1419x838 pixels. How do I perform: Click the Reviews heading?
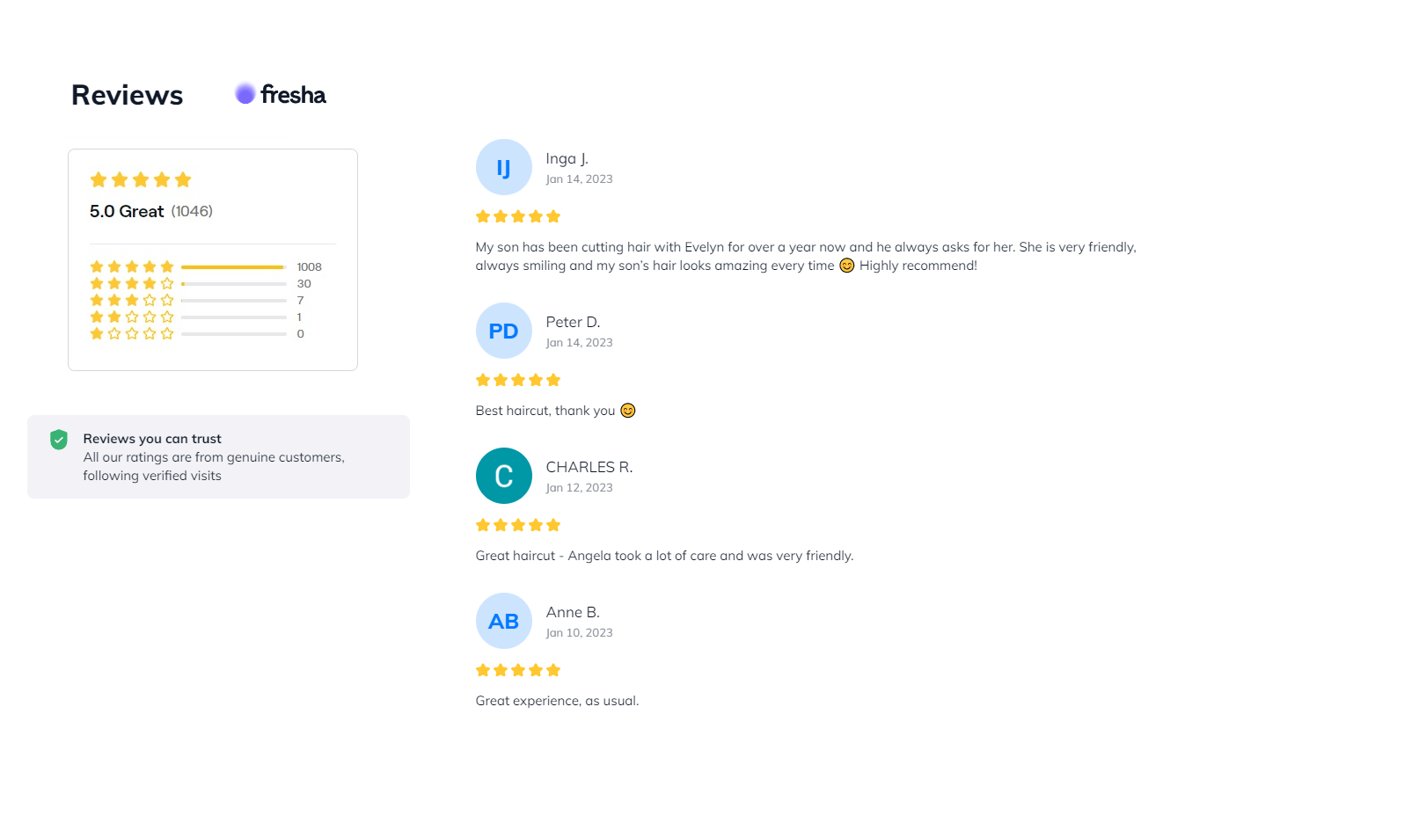pyautogui.click(x=128, y=95)
